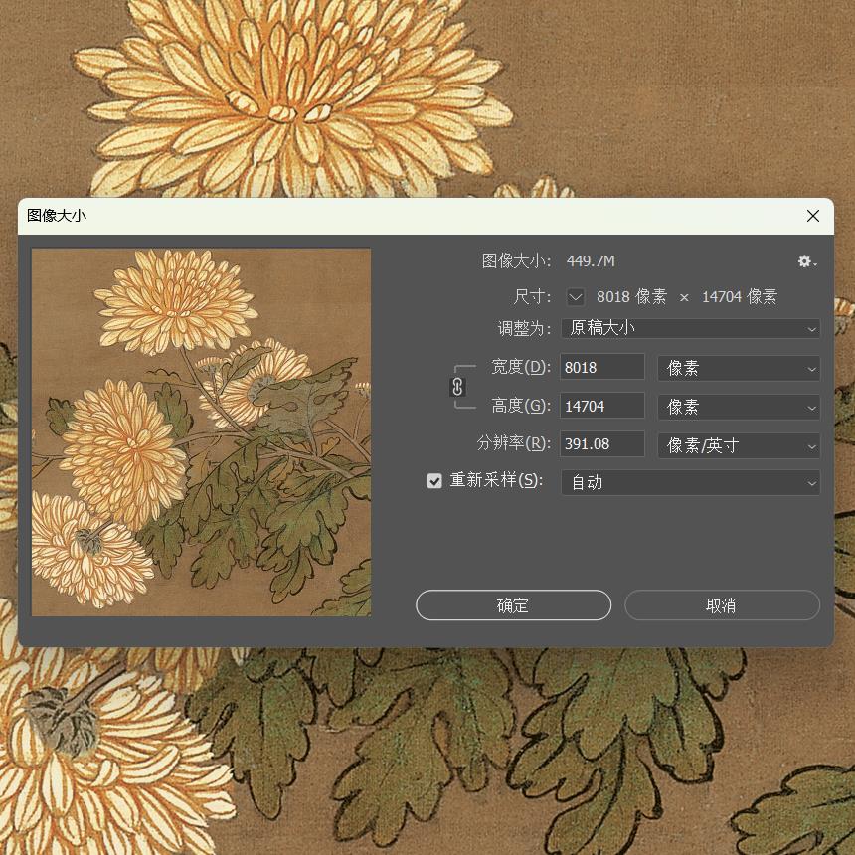Screen dimensions: 855x855
Task: Confirm with the 确定 button
Action: coord(513,605)
